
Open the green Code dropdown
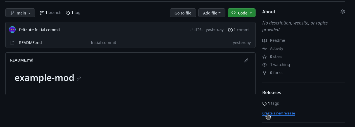[242, 13]
